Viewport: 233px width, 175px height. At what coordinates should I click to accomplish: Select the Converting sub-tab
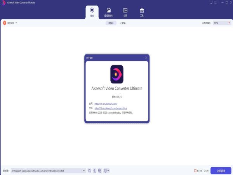point(111,23)
